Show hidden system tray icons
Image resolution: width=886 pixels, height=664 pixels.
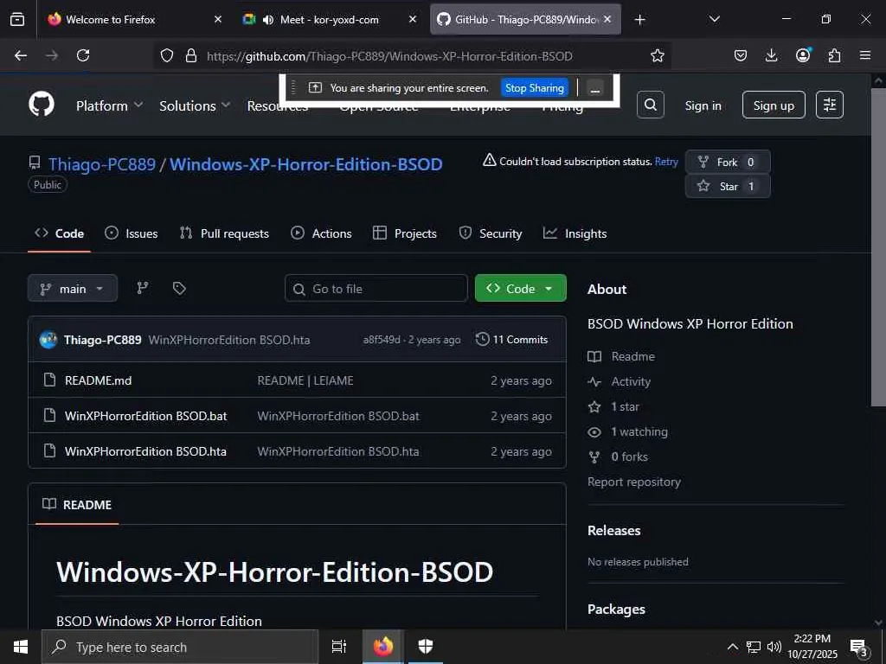[732, 647]
